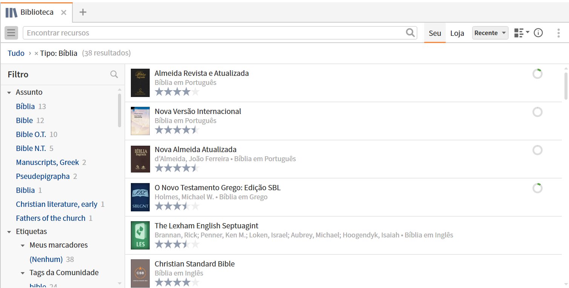Open the CSB cover thumbnail
The height and width of the screenshot is (288, 569).
point(140,273)
